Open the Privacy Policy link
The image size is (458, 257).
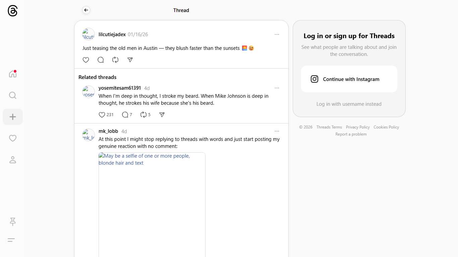pyautogui.click(x=357, y=127)
